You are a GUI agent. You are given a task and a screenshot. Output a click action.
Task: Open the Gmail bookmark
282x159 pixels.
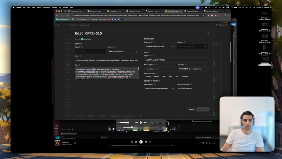click(109, 19)
